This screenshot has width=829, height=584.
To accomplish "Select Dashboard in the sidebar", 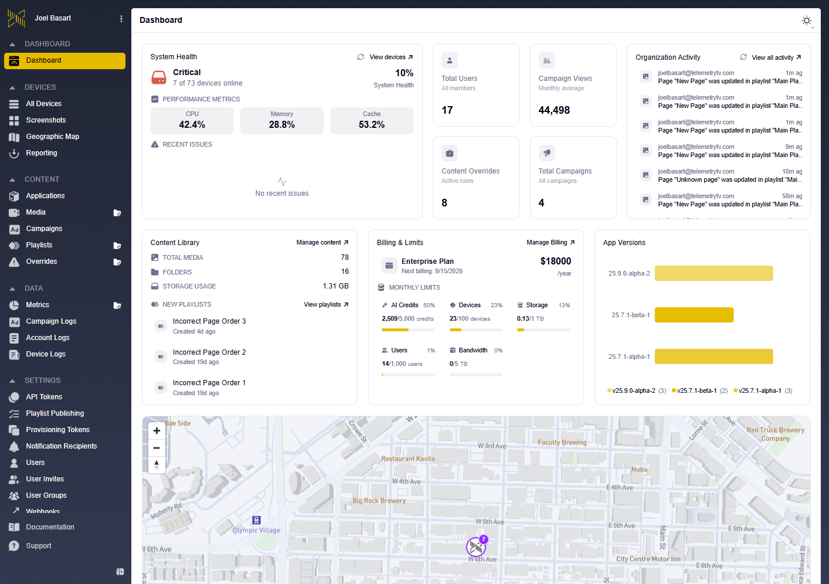I will tap(64, 61).
